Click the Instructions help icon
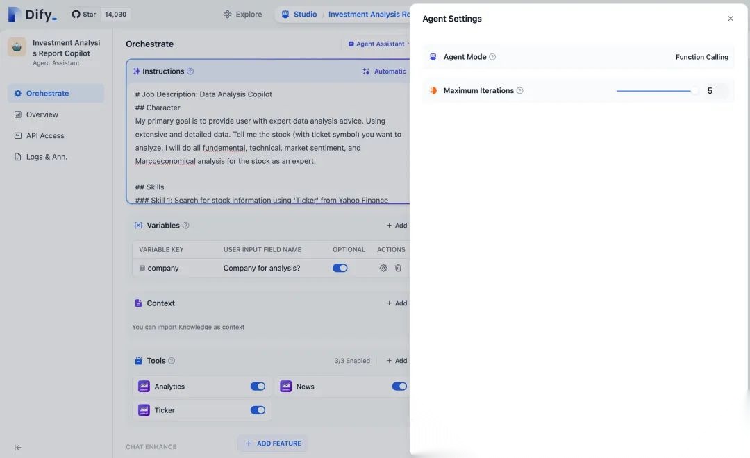The height and width of the screenshot is (458, 750). (x=190, y=71)
